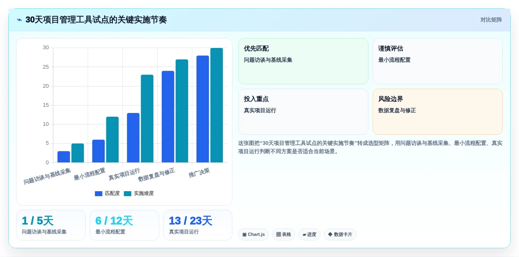Click the 数据复盘与修正 axis label
The width and height of the screenshot is (519, 257).
[157, 175]
